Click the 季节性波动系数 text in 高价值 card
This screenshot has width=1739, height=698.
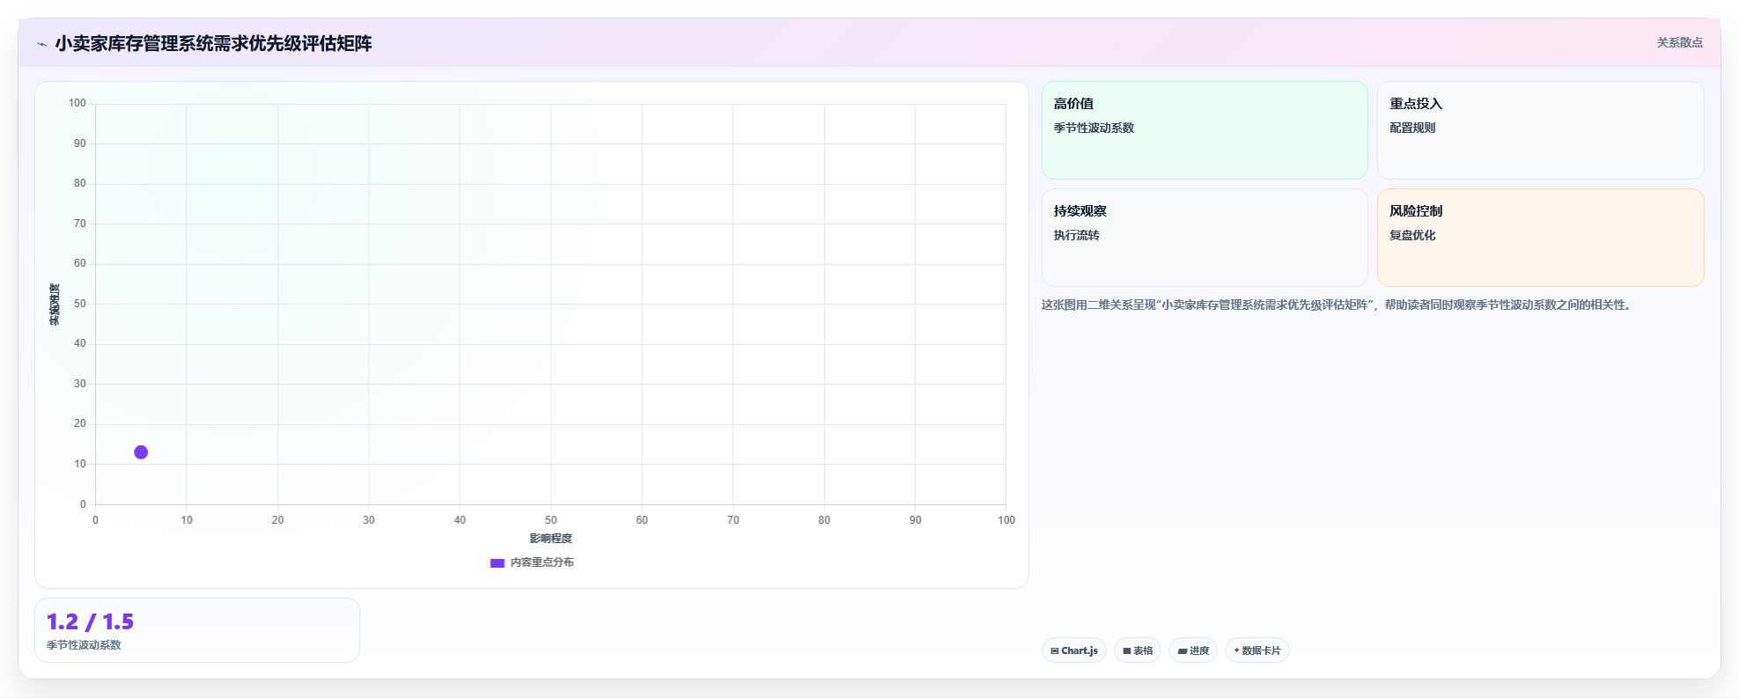pos(1094,128)
